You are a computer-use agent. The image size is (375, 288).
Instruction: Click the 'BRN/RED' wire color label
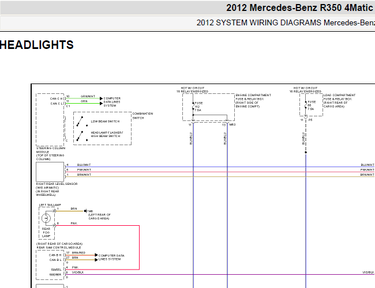pos(78,253)
